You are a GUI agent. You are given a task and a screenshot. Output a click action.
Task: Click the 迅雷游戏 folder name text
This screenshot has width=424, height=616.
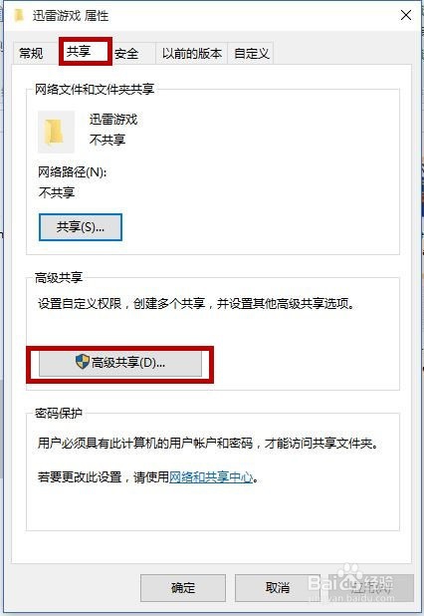click(113, 120)
